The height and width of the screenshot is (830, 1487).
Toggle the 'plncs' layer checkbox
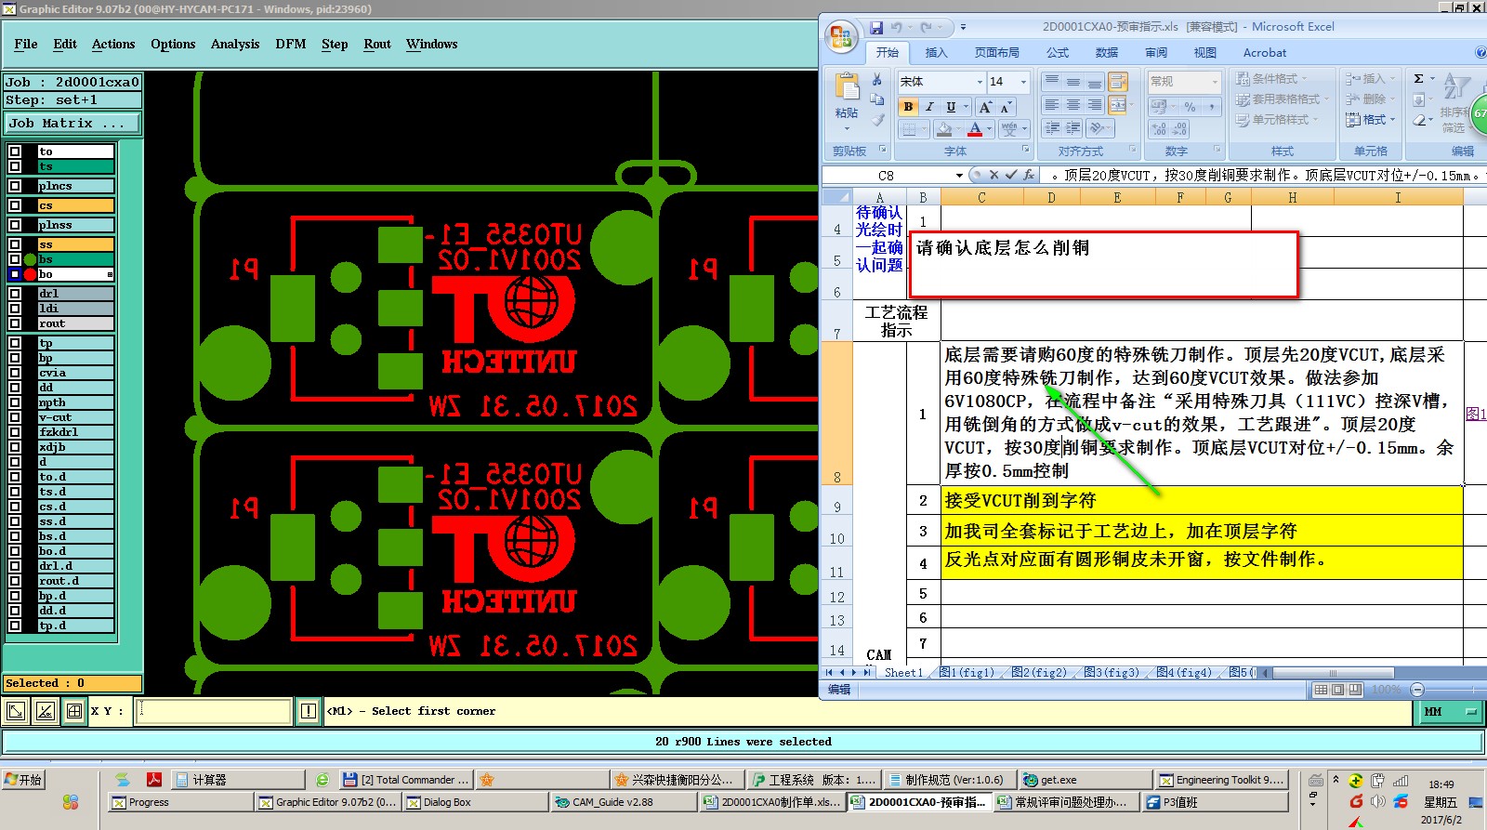point(15,186)
